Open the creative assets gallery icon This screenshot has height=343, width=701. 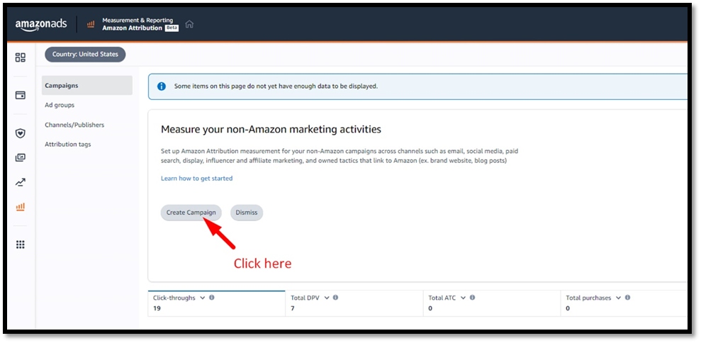pos(21,157)
